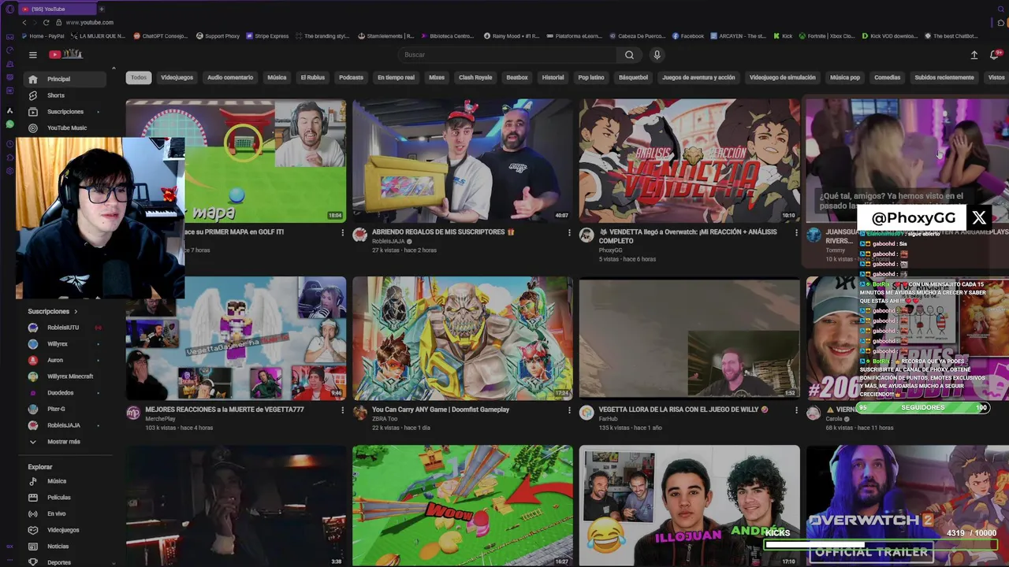
Task: Open Deportes in the Explorar section
Action: 58,562
